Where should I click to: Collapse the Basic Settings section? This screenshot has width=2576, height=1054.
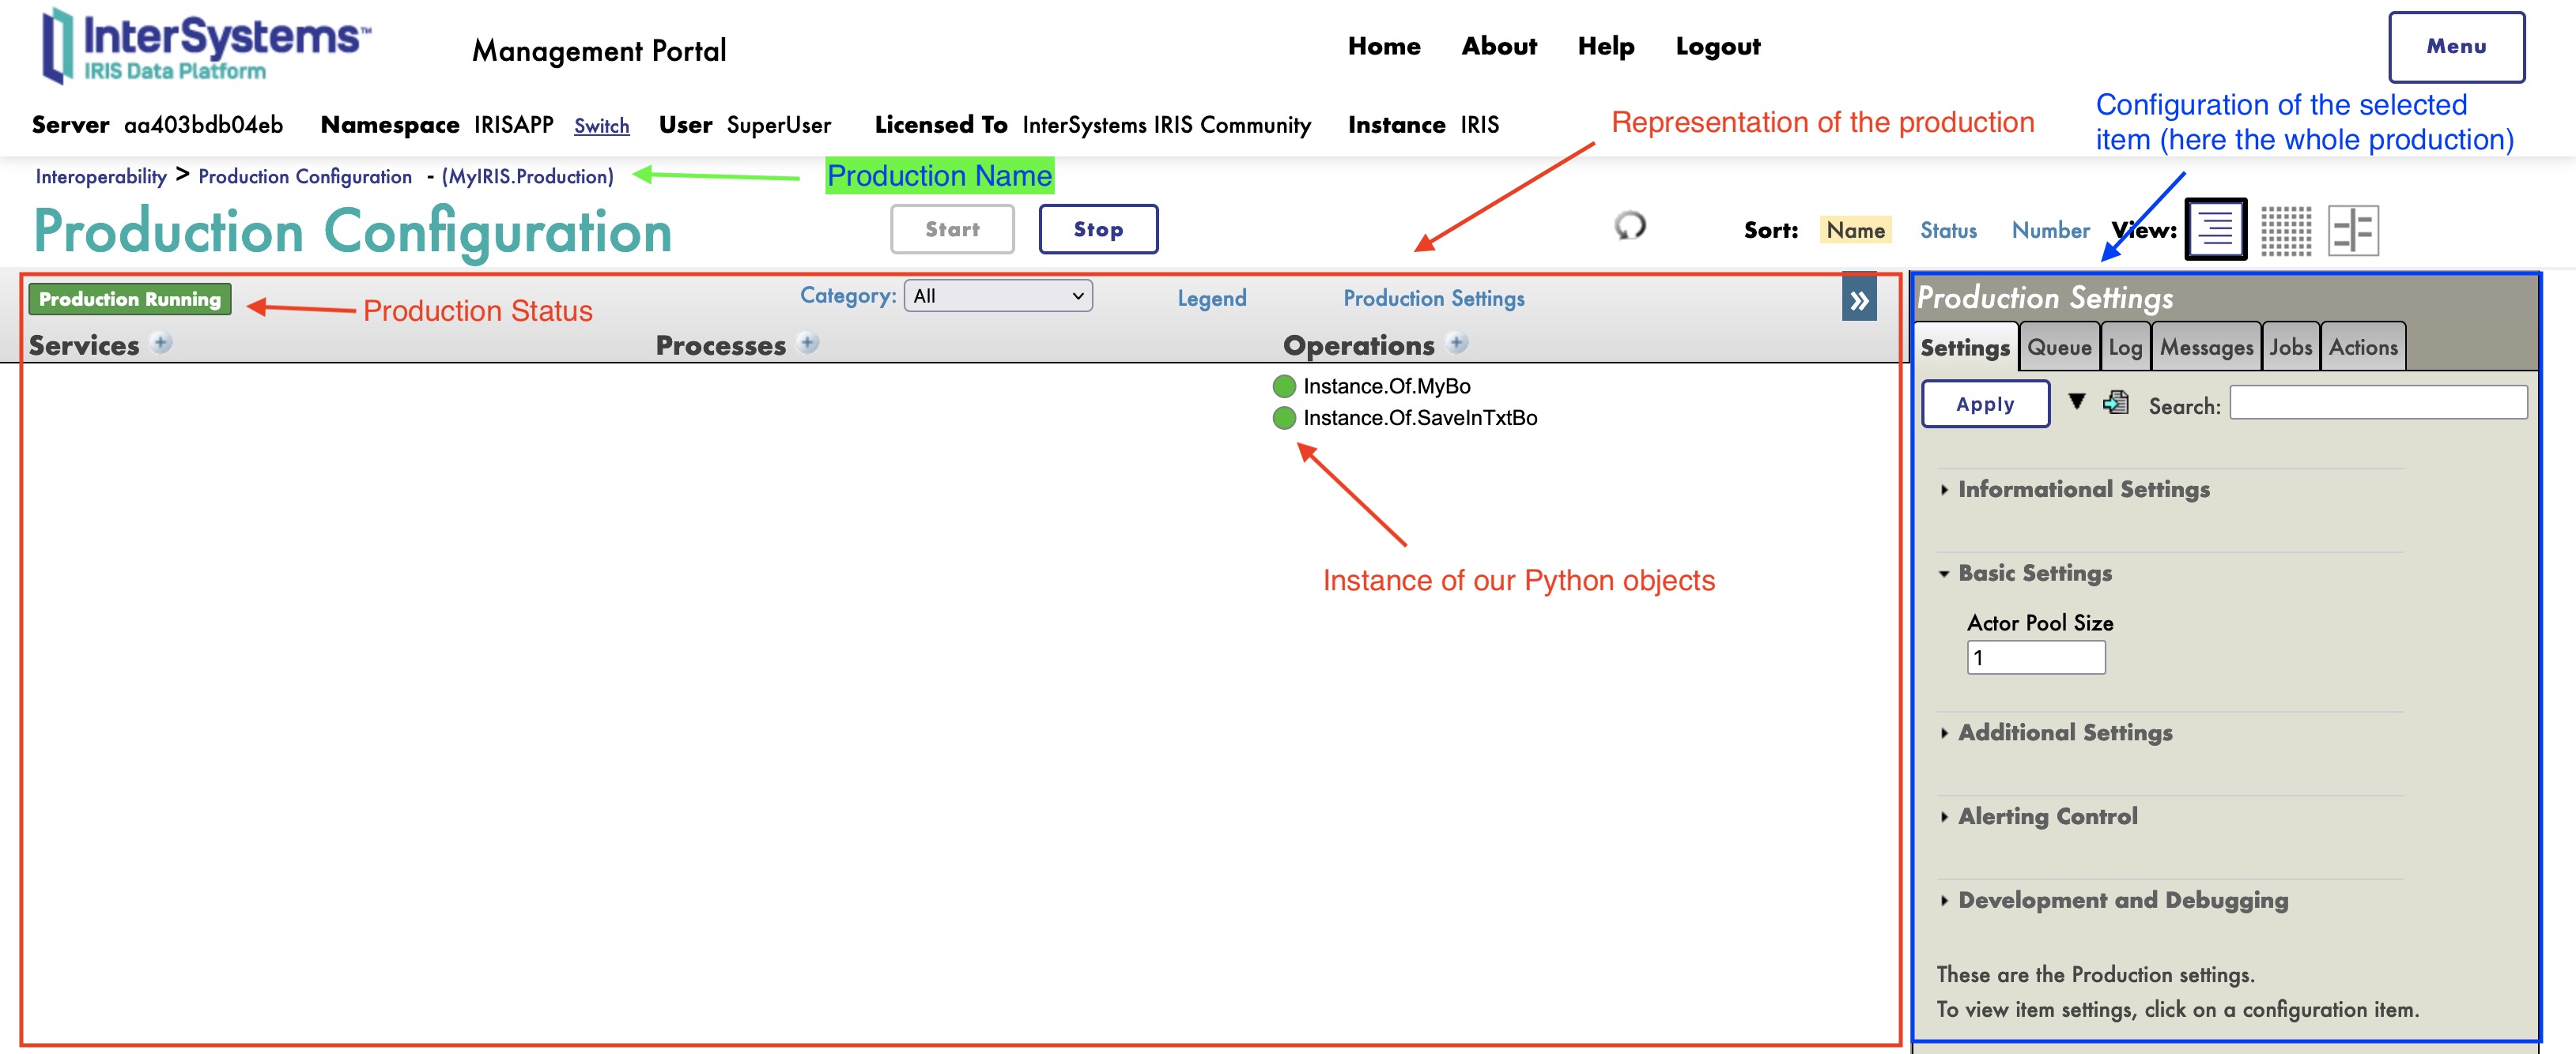click(2034, 573)
